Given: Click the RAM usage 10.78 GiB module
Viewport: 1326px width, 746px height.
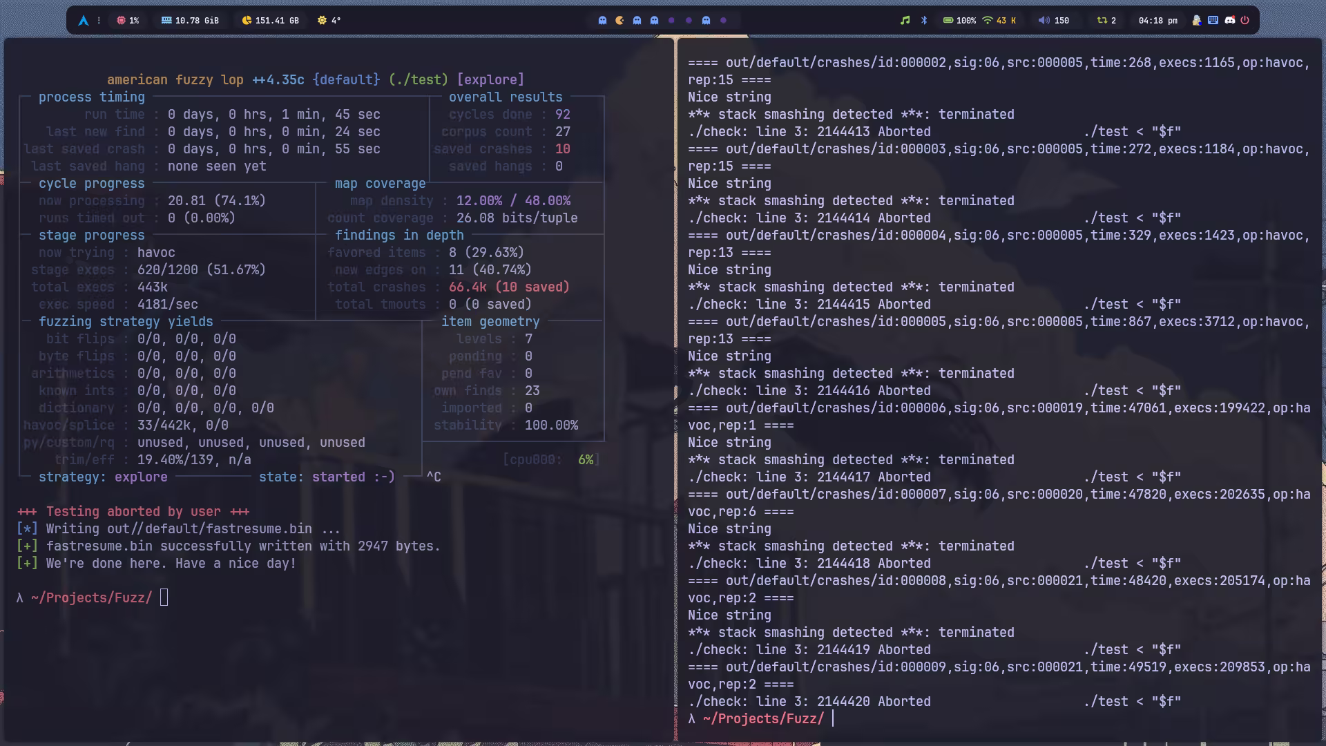Looking at the screenshot, I should click(190, 21).
